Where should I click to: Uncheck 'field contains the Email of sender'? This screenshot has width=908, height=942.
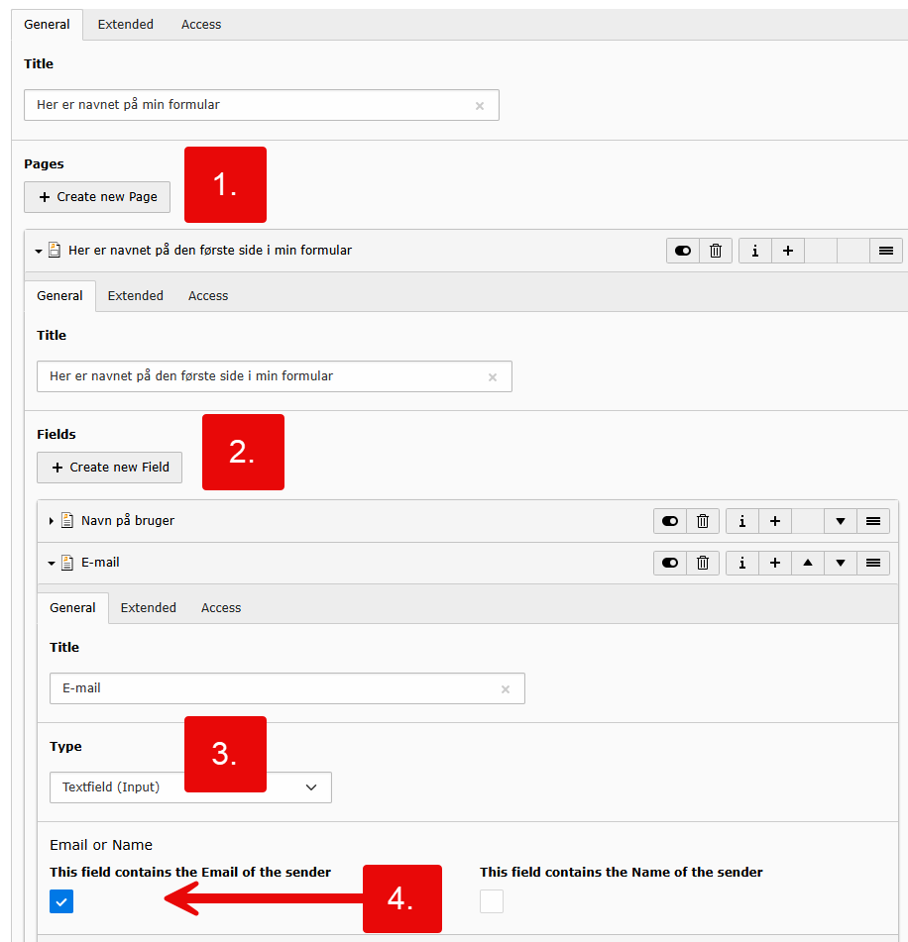coord(61,901)
